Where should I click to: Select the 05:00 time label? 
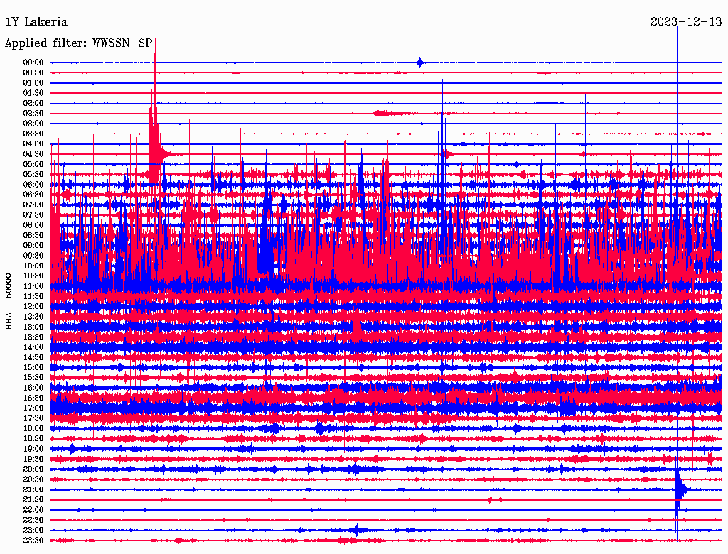pyautogui.click(x=33, y=164)
